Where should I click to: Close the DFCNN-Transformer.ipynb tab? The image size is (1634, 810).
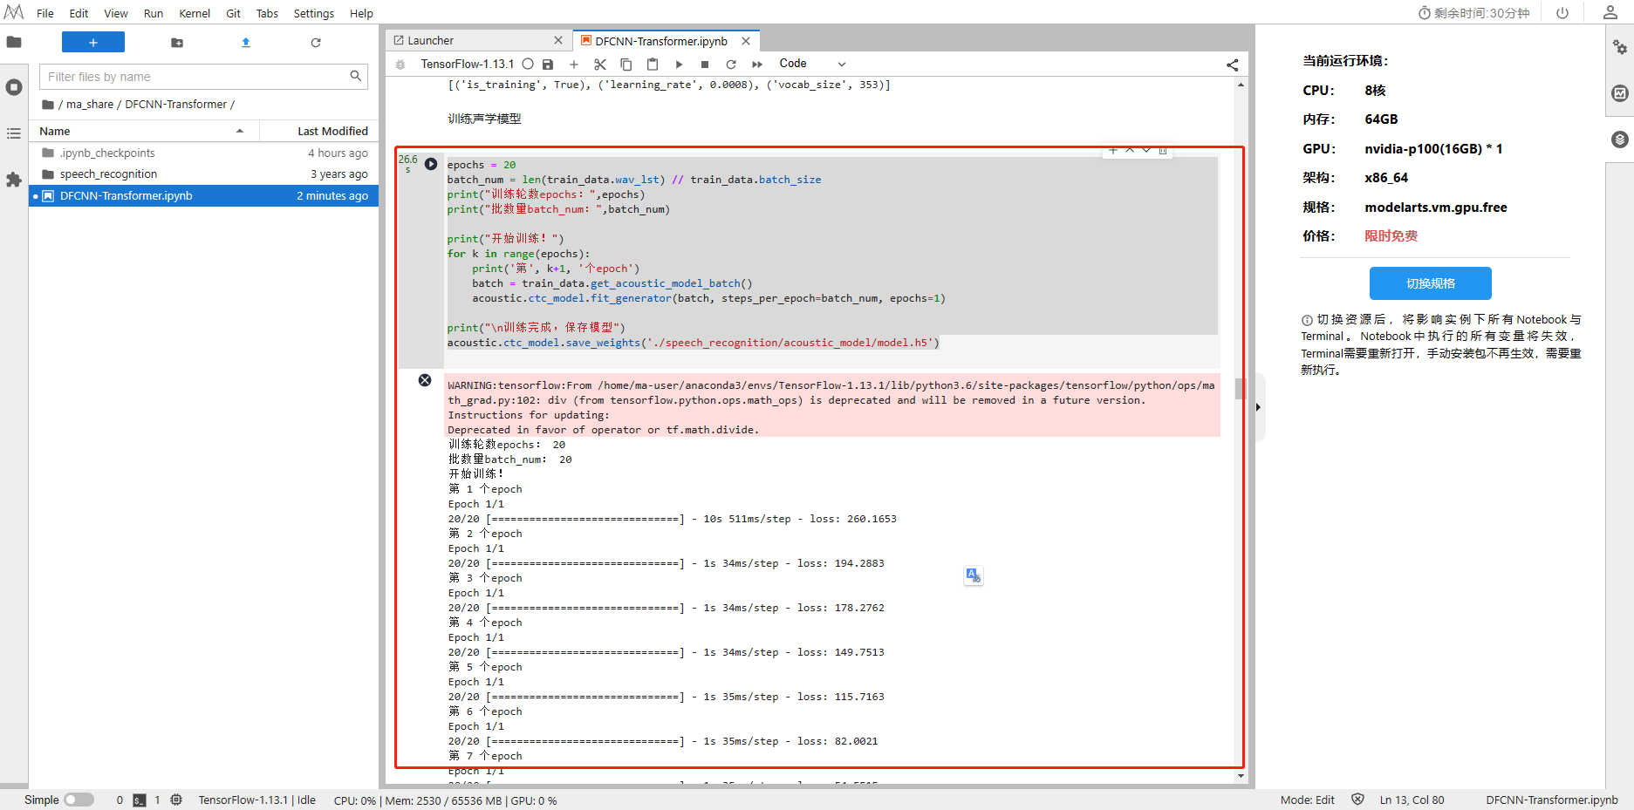pyautogui.click(x=746, y=41)
